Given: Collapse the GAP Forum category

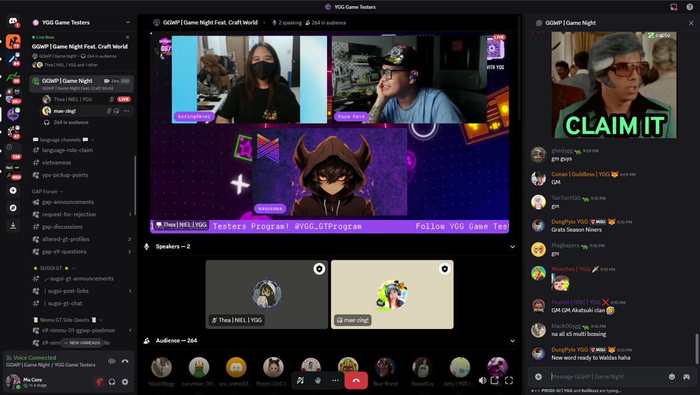Looking at the screenshot, I should (61, 191).
